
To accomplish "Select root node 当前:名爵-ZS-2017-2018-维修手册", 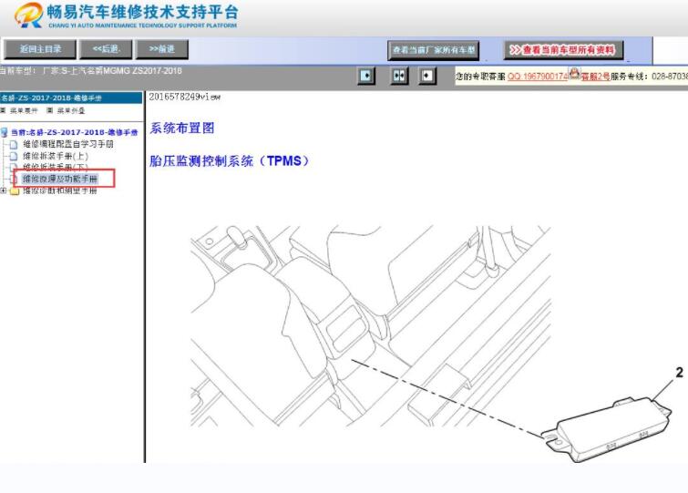I will tap(74, 132).
